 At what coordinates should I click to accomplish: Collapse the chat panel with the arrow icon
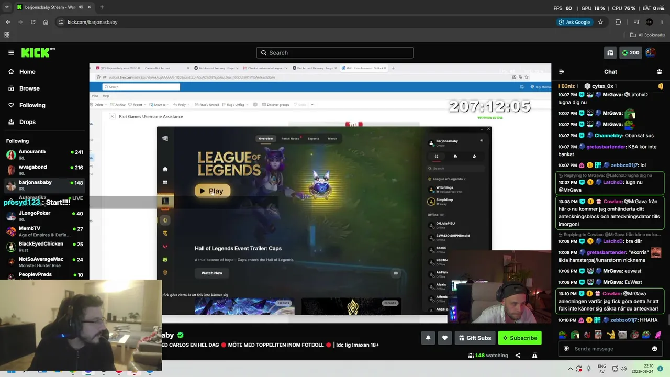562,72
